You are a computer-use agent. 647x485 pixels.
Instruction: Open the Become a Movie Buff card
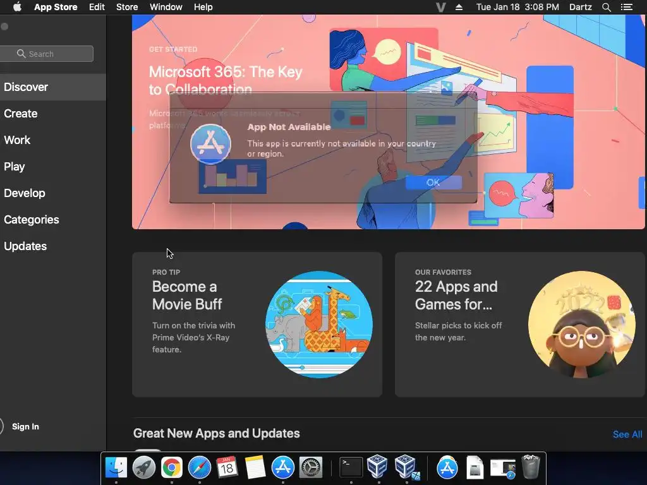(257, 325)
